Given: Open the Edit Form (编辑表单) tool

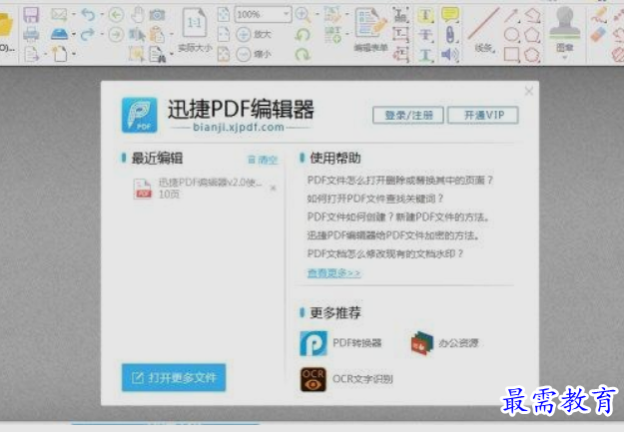Looking at the screenshot, I should click(x=371, y=30).
